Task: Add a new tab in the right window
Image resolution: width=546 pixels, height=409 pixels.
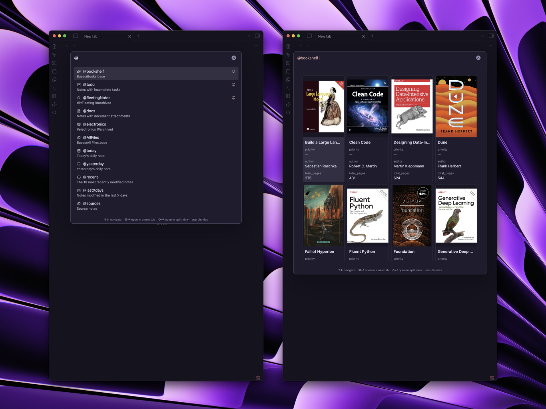Action: pyautogui.click(x=373, y=36)
